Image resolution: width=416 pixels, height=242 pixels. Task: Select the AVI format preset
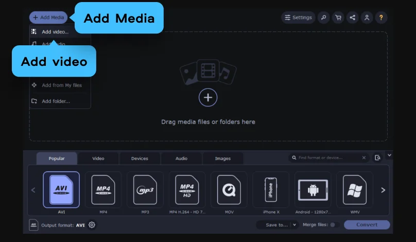pos(61,189)
